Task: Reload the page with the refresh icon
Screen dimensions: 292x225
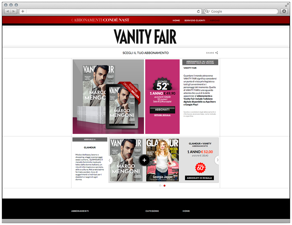Action: tap(198, 11)
